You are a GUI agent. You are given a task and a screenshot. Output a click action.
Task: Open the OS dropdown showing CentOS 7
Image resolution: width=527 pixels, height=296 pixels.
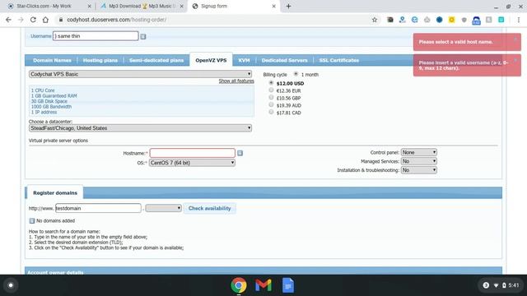pos(192,163)
